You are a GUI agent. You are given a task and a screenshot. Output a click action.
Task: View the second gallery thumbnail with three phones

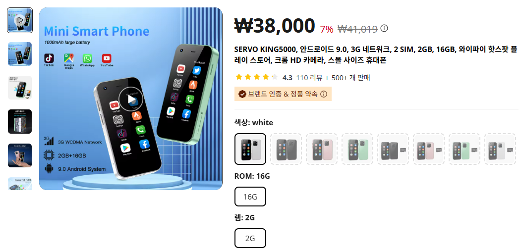20,54
